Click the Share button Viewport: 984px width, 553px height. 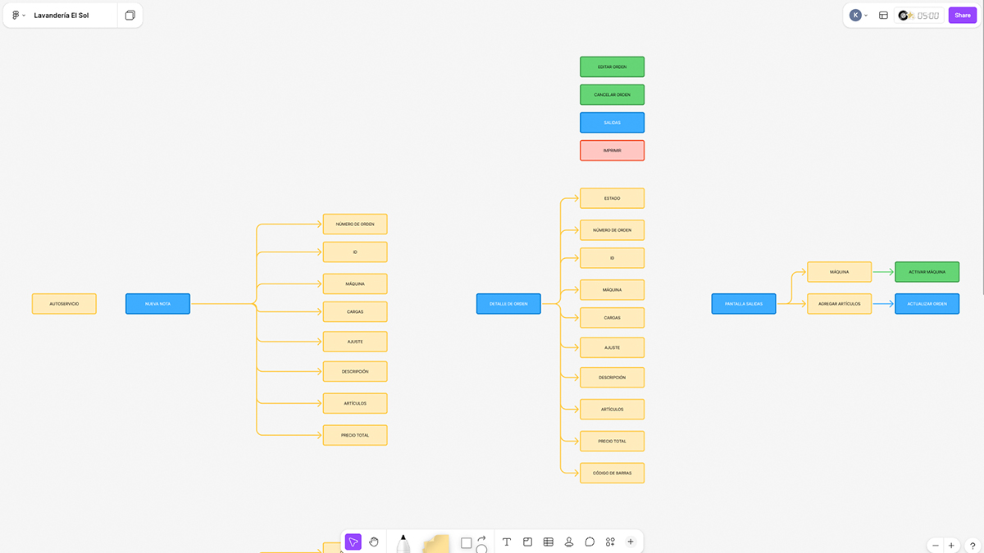pyautogui.click(x=962, y=16)
